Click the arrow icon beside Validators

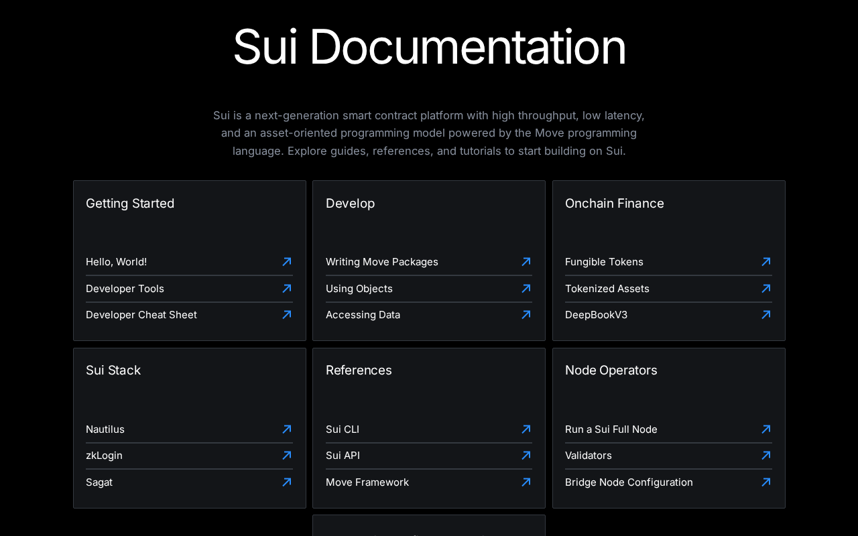(x=766, y=456)
